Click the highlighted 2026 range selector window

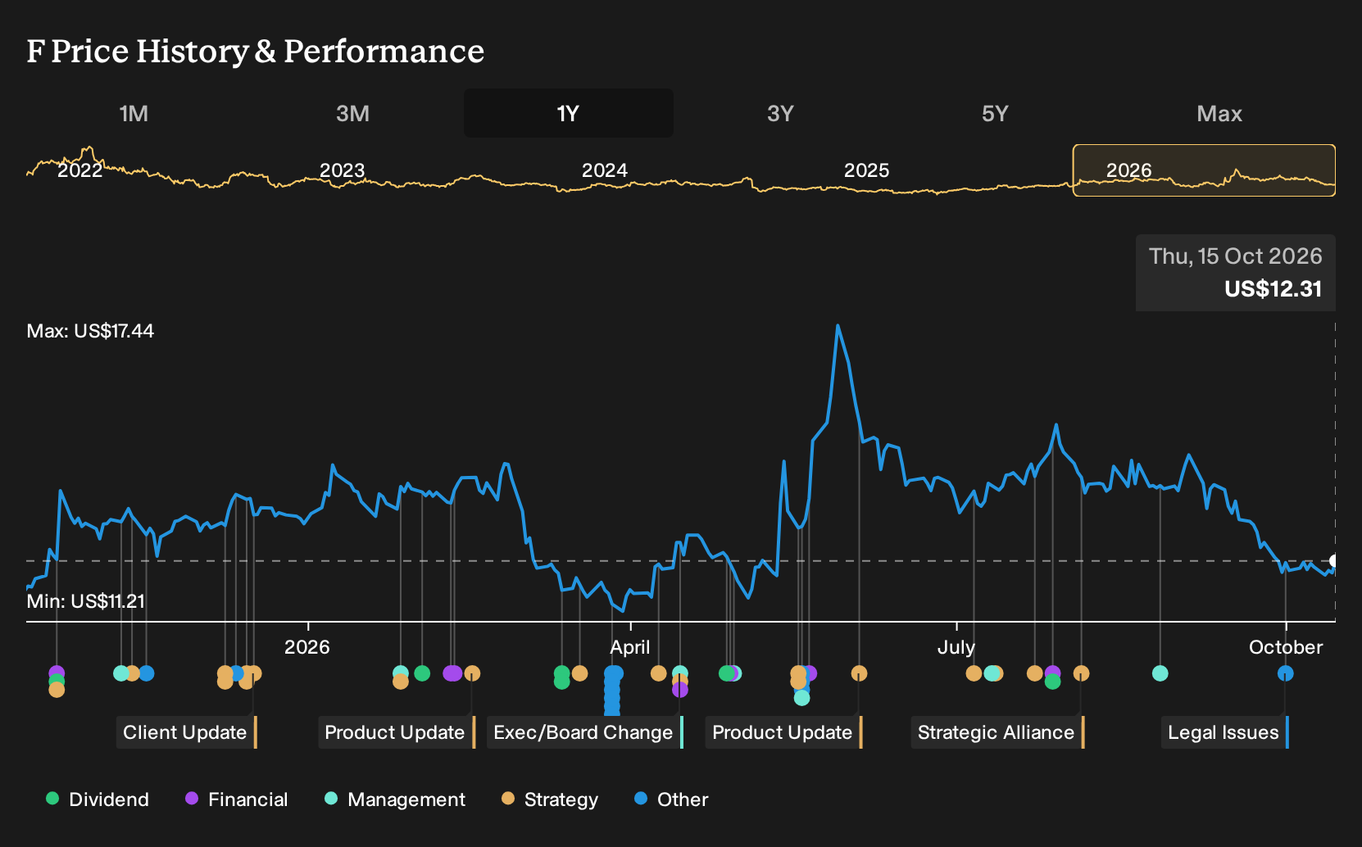pyautogui.click(x=1204, y=170)
